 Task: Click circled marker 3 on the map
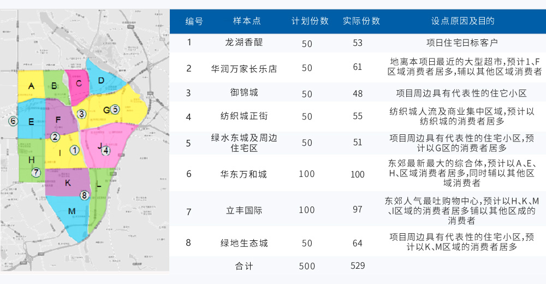tap(81, 114)
